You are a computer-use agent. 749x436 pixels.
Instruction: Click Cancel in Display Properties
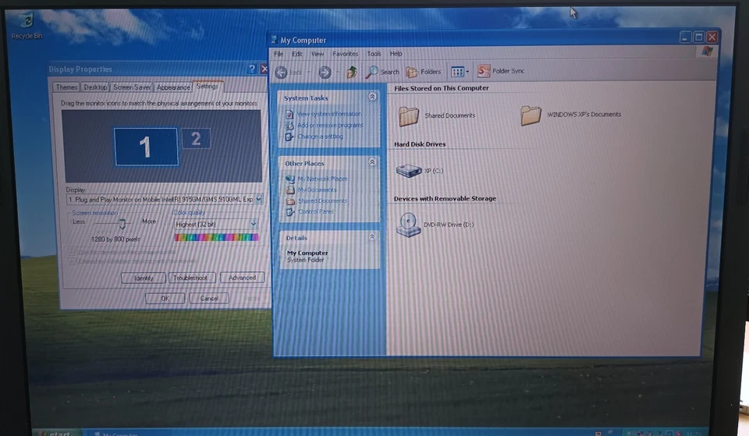click(209, 299)
